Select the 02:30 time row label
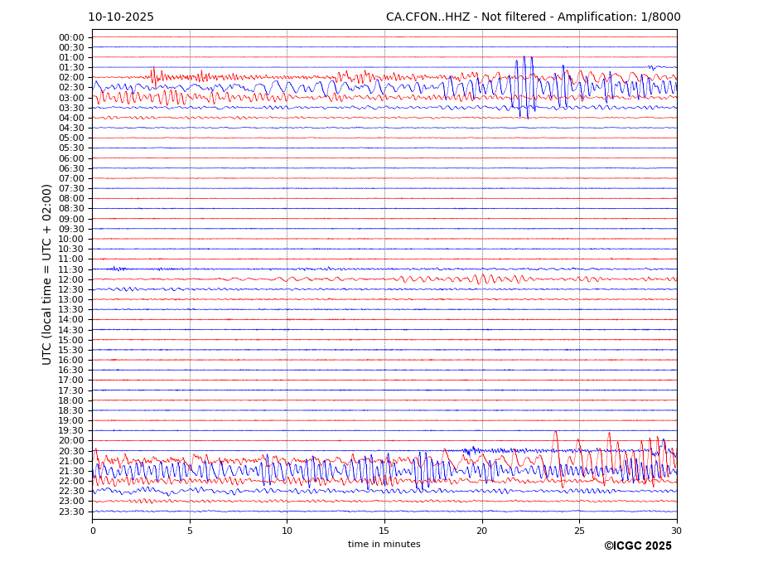The height and width of the screenshot is (577, 768). 71,88
